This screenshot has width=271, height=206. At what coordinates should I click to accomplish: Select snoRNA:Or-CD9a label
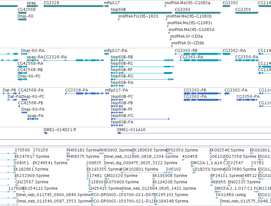186,36
